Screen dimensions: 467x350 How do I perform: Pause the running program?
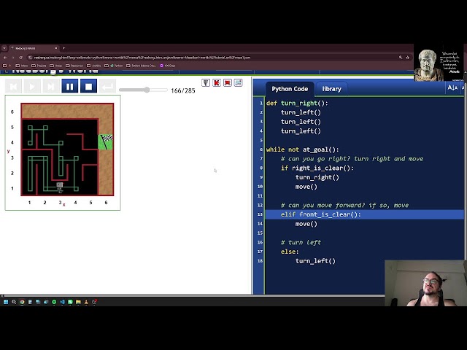point(70,86)
